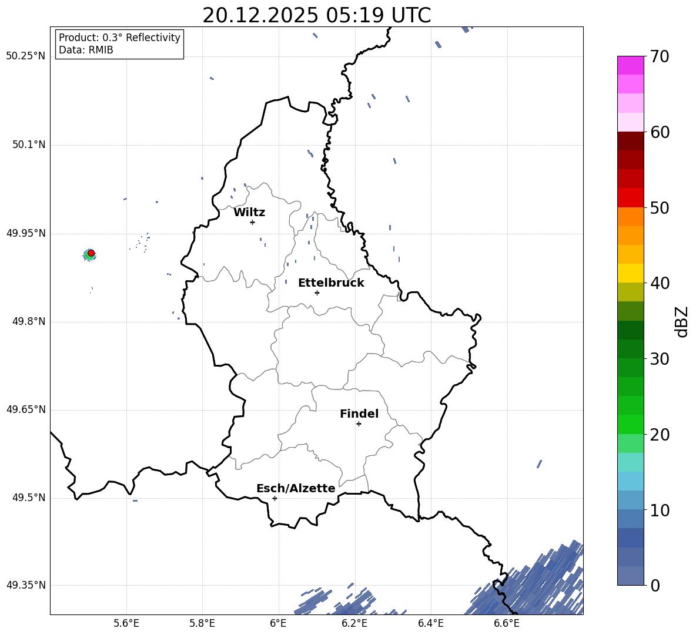This screenshot has width=696, height=635.
Task: Click the red radar dot near 49.95°N
Action: (x=91, y=253)
